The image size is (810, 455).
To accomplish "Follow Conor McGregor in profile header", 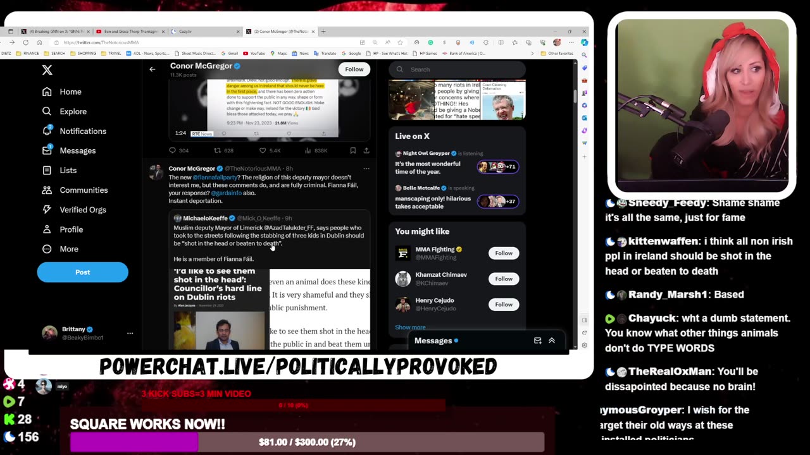I will [354, 69].
